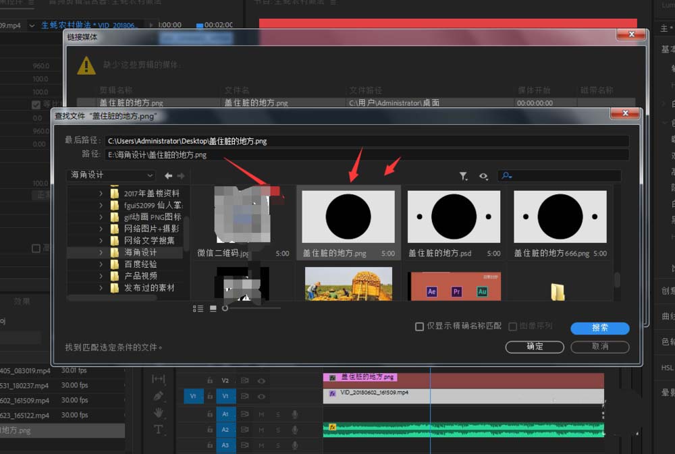This screenshot has height=454, width=675.
Task: Mute audio track A3
Action: [261, 445]
